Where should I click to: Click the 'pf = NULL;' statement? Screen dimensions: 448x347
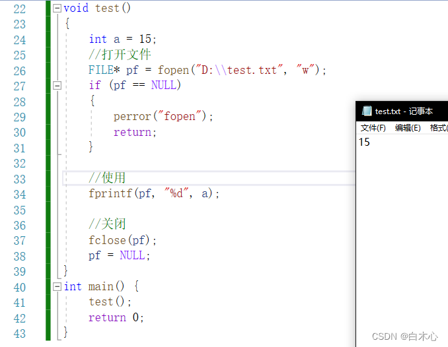pos(119,255)
